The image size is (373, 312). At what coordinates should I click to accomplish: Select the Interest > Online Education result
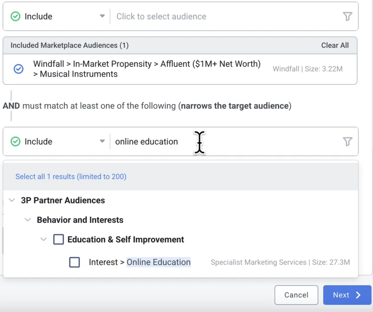click(x=139, y=262)
